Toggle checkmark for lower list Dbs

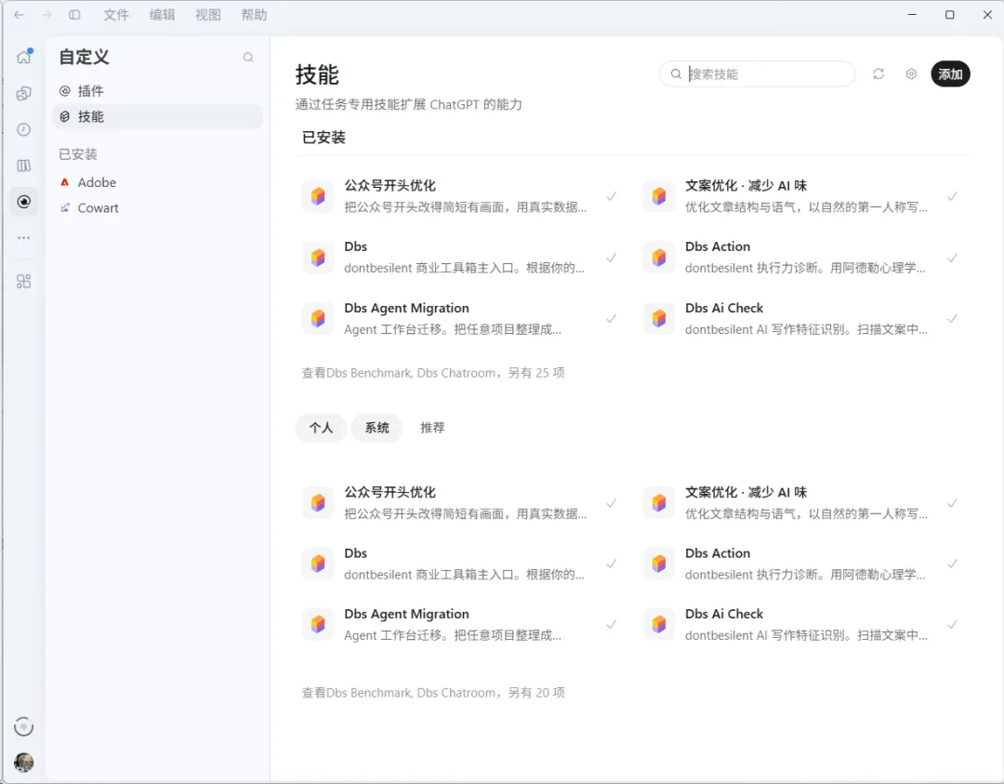point(612,564)
